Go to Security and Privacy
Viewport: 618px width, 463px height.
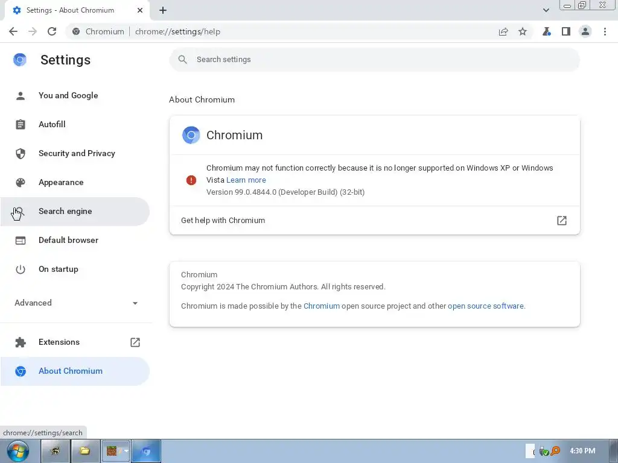[x=75, y=154]
